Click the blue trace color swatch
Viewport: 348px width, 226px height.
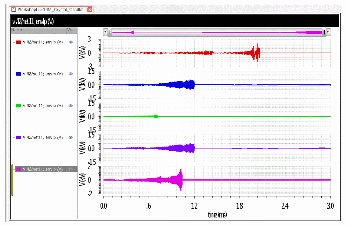click(x=19, y=74)
